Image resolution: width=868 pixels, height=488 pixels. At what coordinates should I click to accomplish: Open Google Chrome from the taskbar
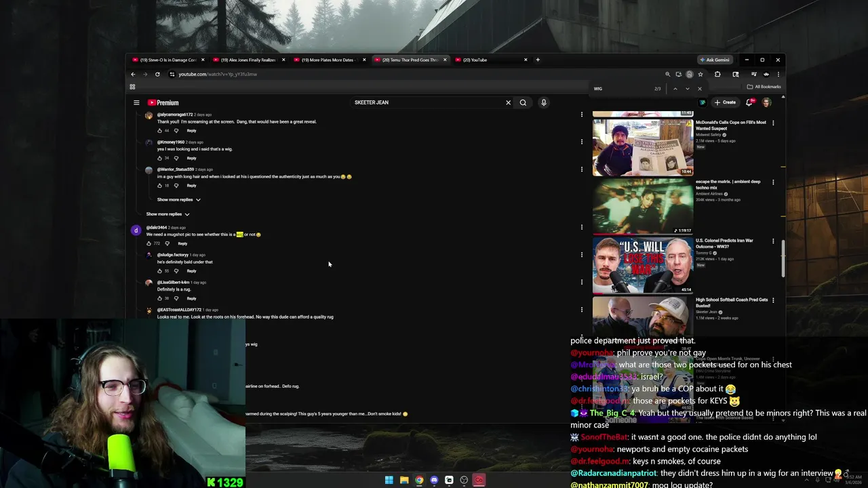click(419, 480)
